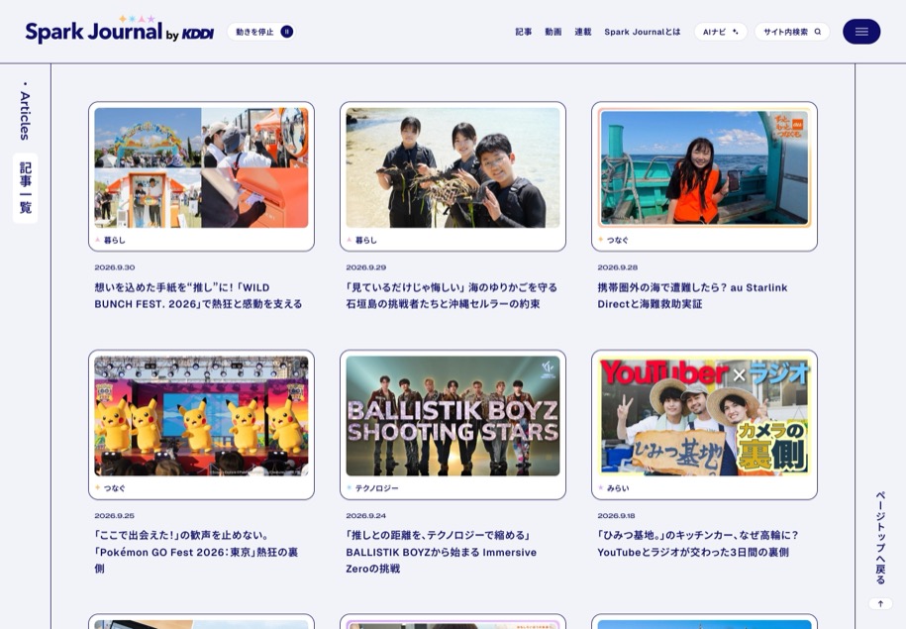Select the 記事一覧 side label
The height and width of the screenshot is (629, 906).
coord(26,188)
